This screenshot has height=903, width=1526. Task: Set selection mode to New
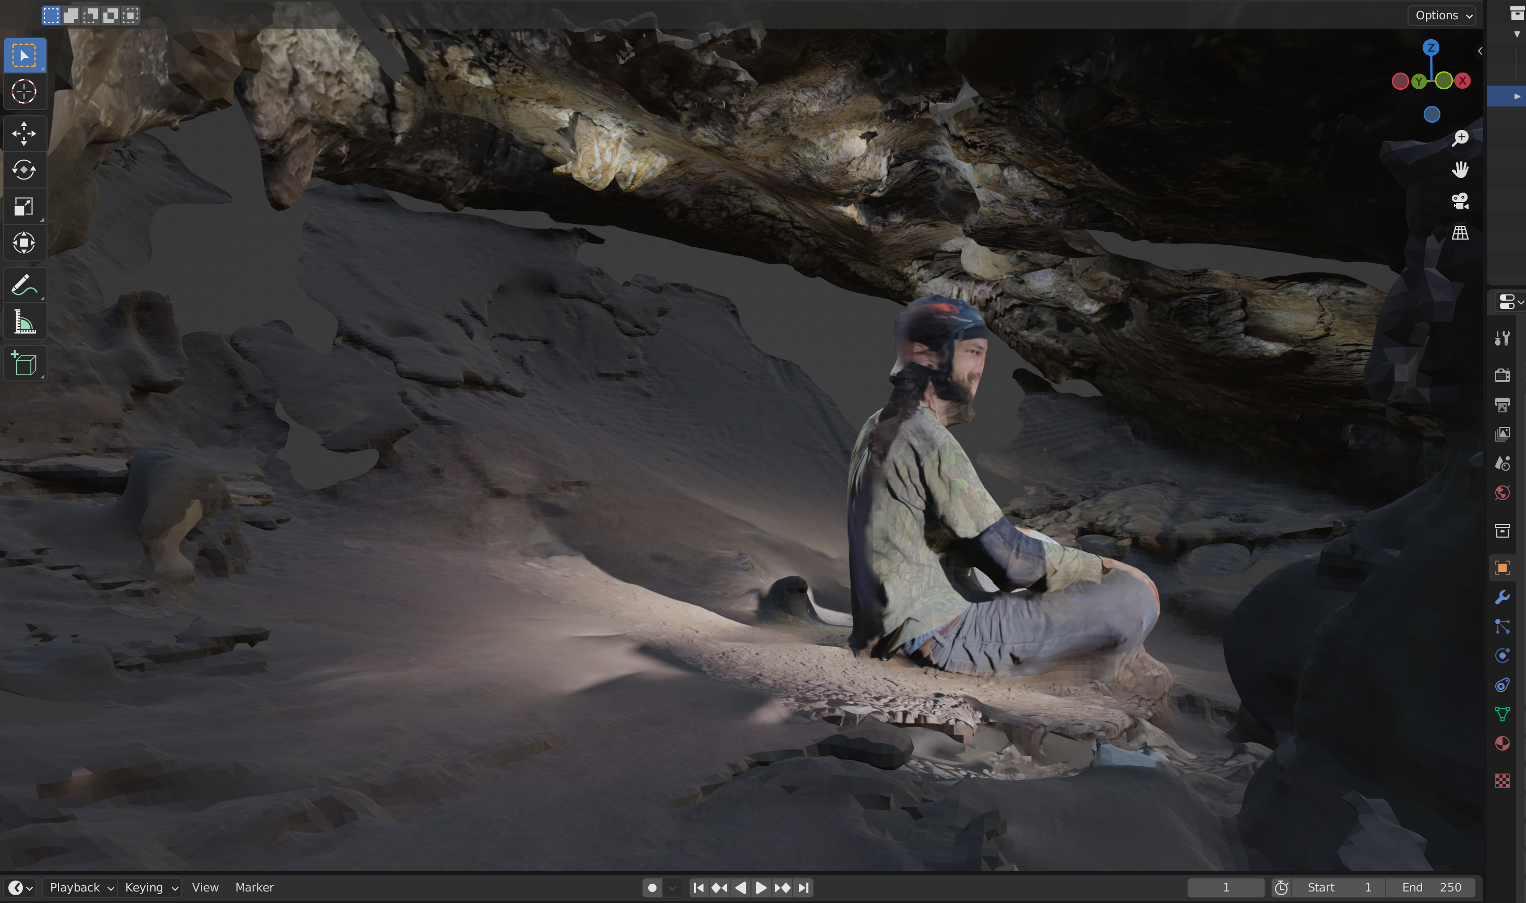[51, 15]
